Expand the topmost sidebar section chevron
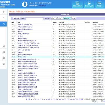Screen dimensions: 105x105 (x=4, y=12)
